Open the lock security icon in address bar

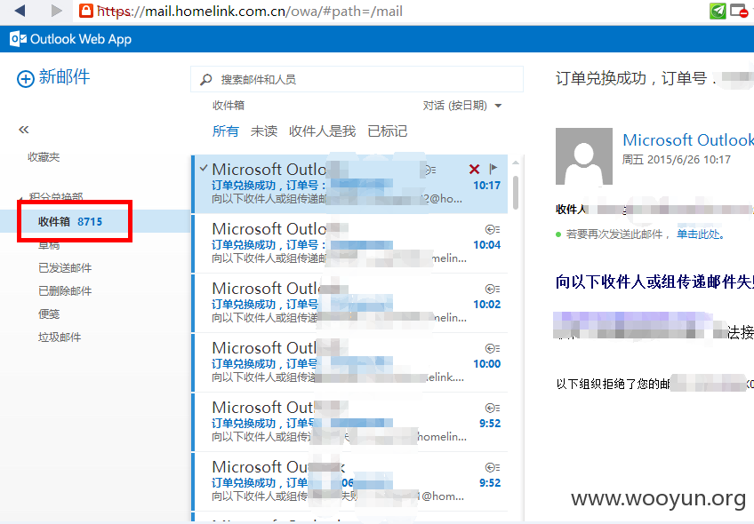coord(86,11)
